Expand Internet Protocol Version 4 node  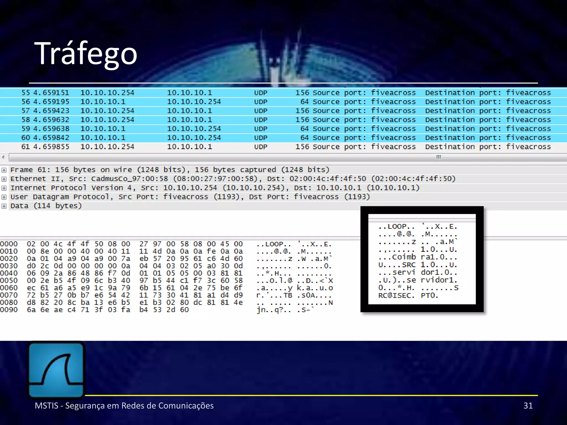4,188
